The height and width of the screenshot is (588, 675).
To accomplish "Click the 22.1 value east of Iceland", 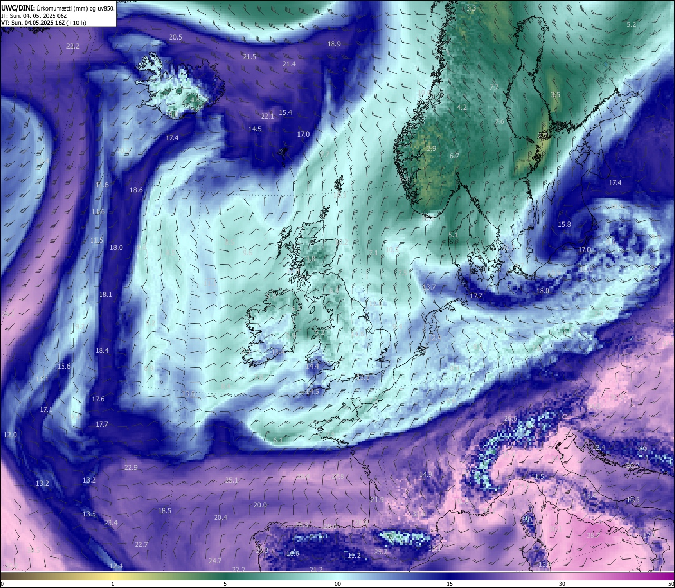I will tap(267, 116).
